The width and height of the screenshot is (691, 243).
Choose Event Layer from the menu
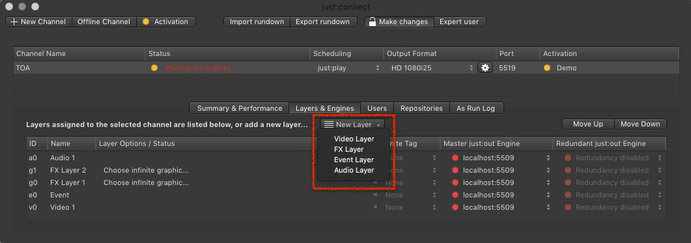pyautogui.click(x=354, y=160)
